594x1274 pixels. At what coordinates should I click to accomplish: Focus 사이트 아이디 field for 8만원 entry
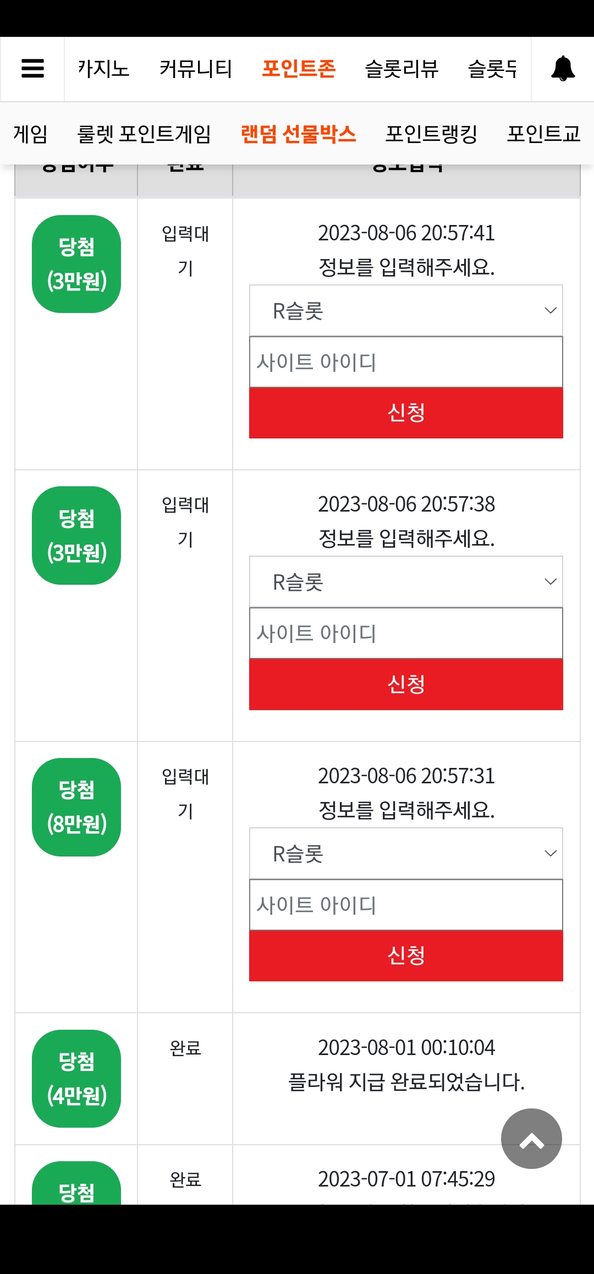406,905
